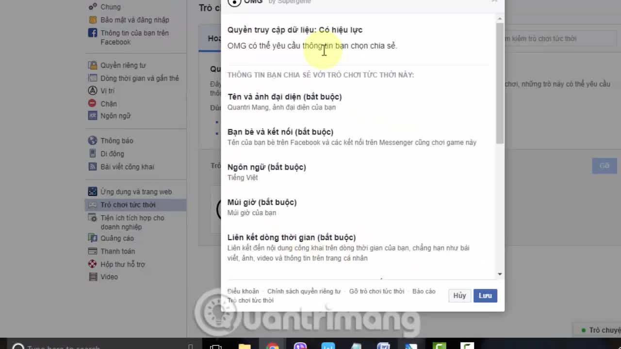
Task: Click the Tên và ảnh đại diện (bắt buộc) heading
Action: 285,97
